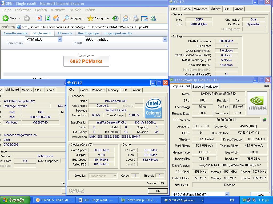Expand the CPU-Z Application taskbar group arrow
This screenshot has height=204, width=273.
point(202,200)
